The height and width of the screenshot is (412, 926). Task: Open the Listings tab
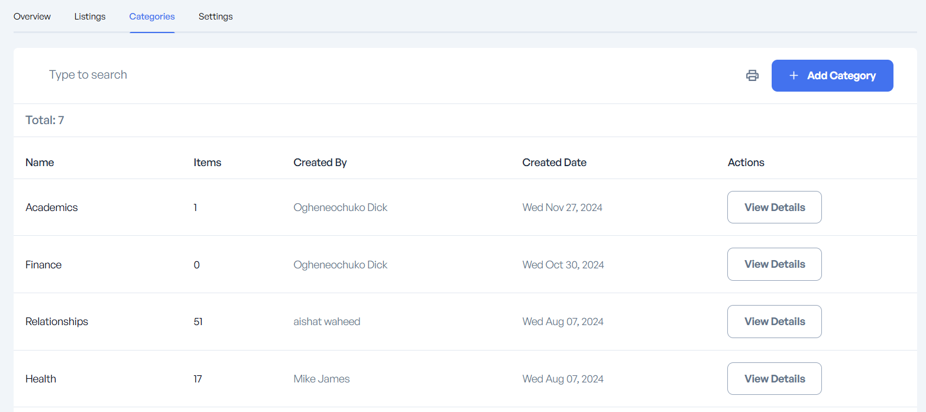coord(90,17)
